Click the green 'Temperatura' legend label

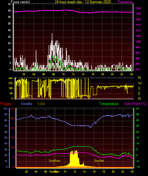coord(109,104)
